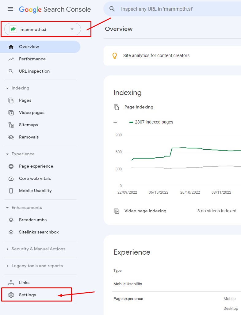The width and height of the screenshot is (241, 315).
Task: Open Page experience report
Action: point(40,166)
